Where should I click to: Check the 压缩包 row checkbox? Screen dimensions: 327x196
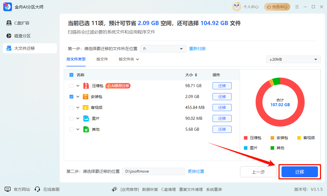71,86
